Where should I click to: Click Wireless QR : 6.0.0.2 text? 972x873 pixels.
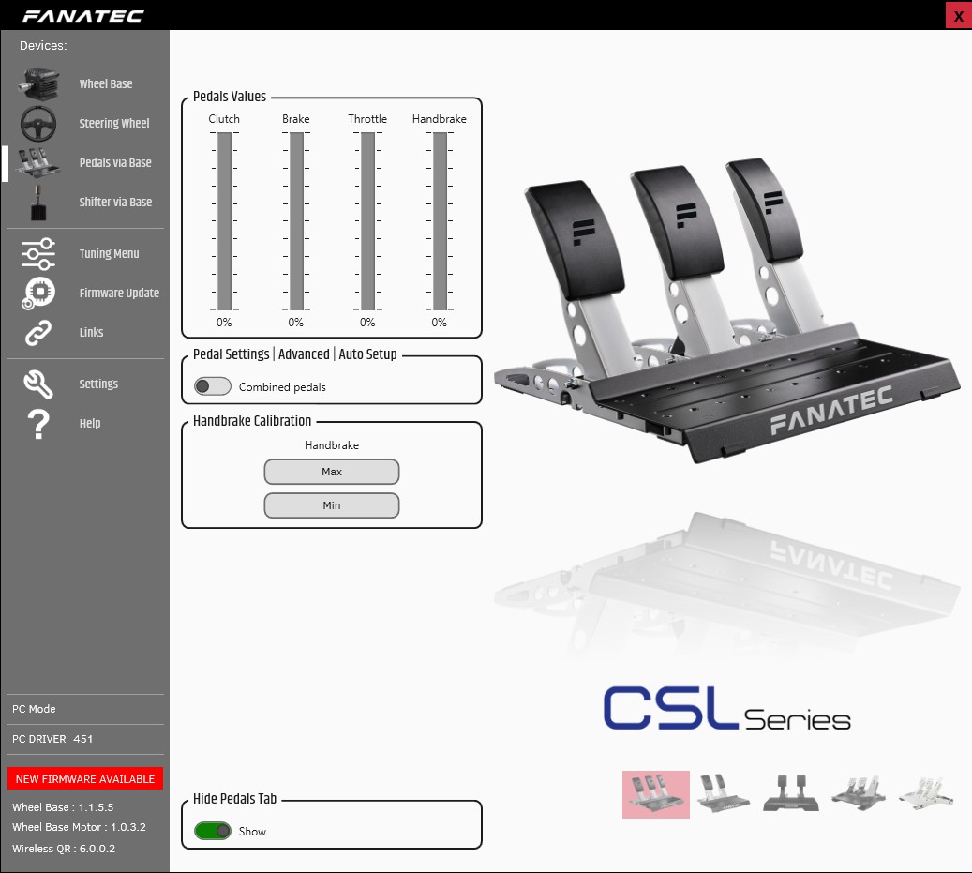pos(63,849)
